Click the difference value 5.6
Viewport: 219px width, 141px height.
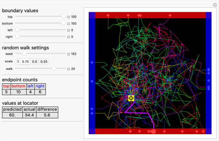pos(47,115)
